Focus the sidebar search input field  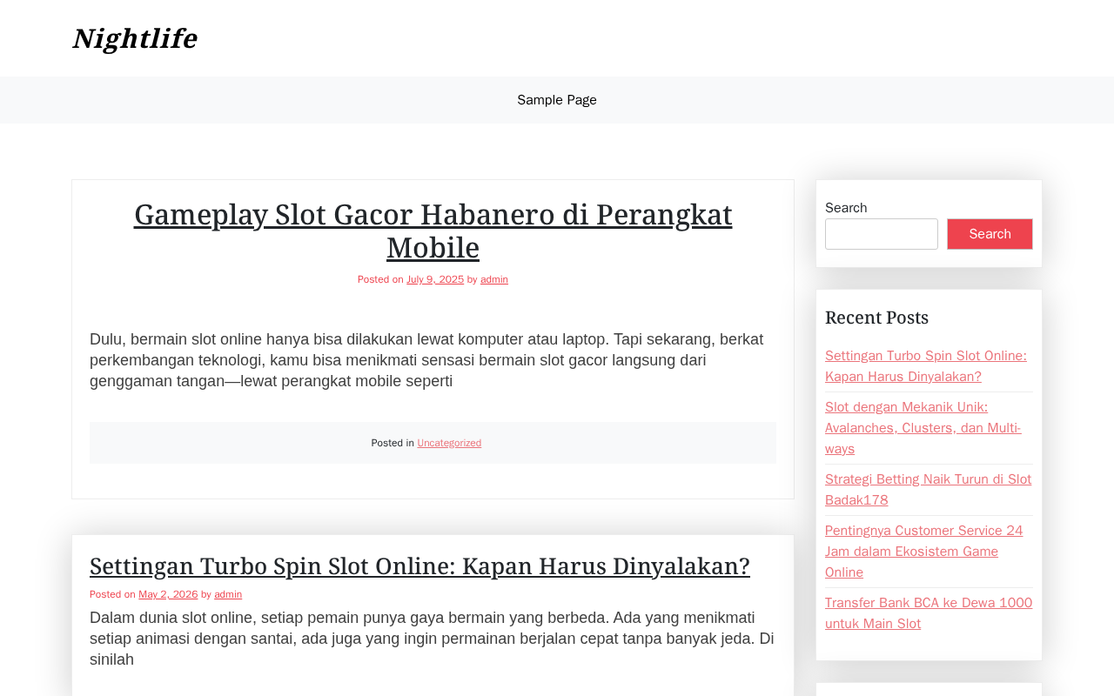882,234
